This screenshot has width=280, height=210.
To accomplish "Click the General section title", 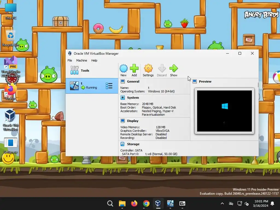I will (x=133, y=81).
